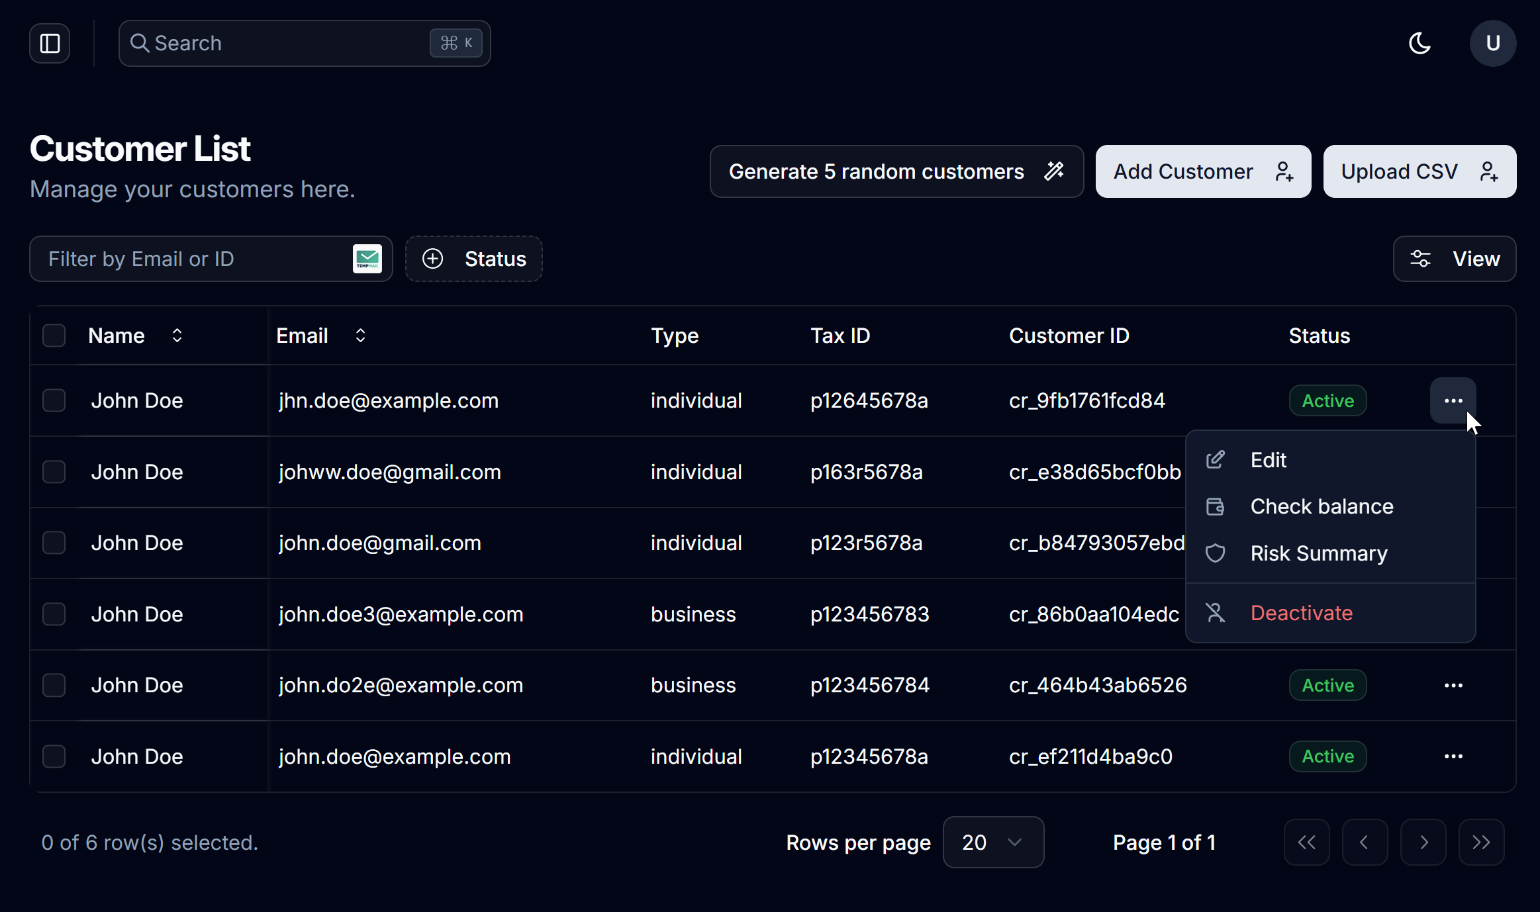The image size is (1540, 912).
Task: Open actions menu for cr_ef211d4ba9c0 row
Action: pyautogui.click(x=1453, y=756)
